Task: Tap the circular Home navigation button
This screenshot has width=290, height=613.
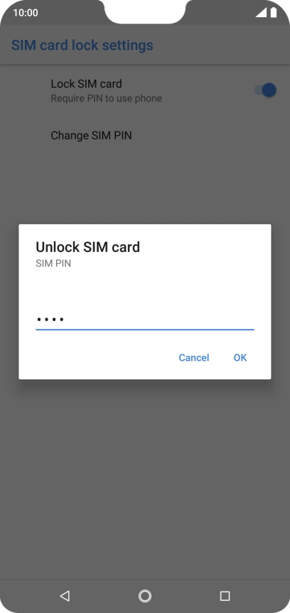Action: [x=145, y=596]
